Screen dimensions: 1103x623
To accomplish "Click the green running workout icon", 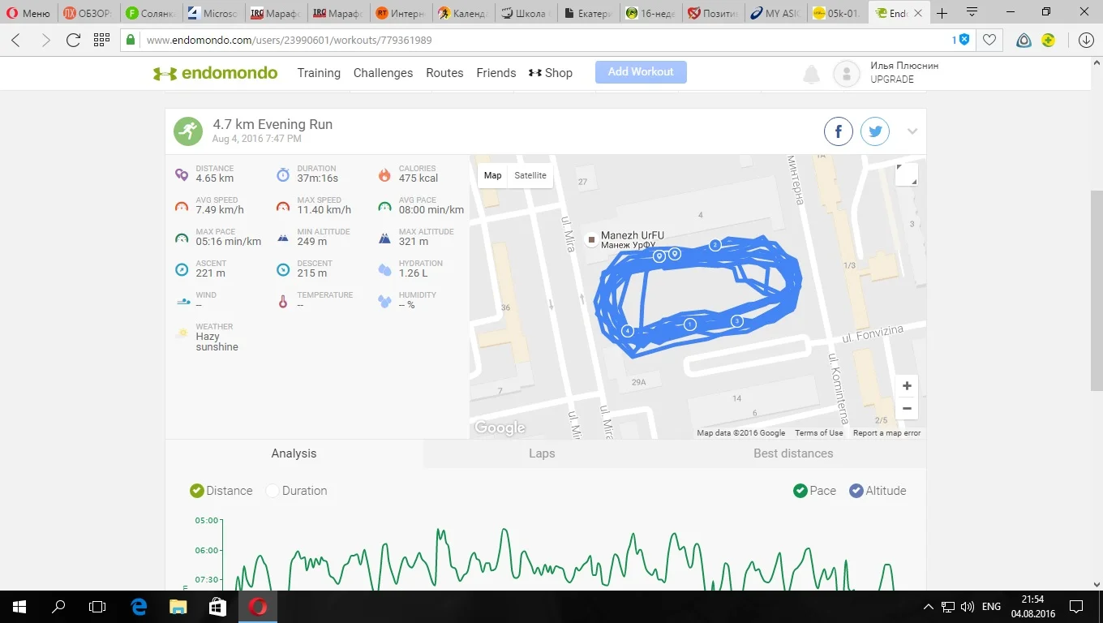I will (x=188, y=131).
